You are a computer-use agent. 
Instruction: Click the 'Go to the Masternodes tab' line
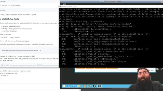pyautogui.click(x=8, y=73)
